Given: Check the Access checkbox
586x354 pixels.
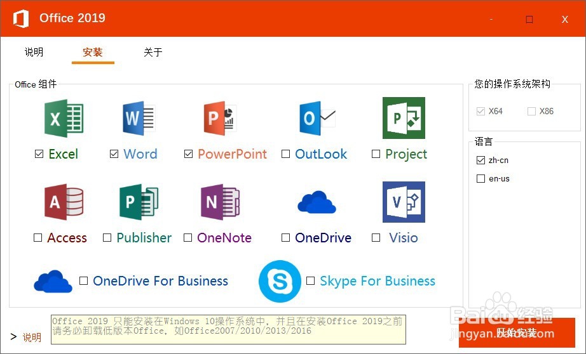Looking at the screenshot, I should point(37,238).
